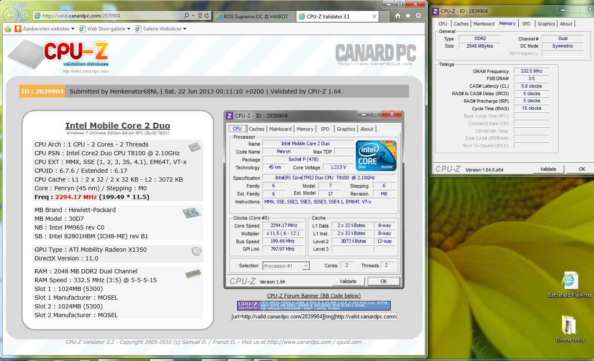Click the embedded CPU-Z screenshot's Intel Core 2 logo
The image size is (594, 361).
click(376, 156)
